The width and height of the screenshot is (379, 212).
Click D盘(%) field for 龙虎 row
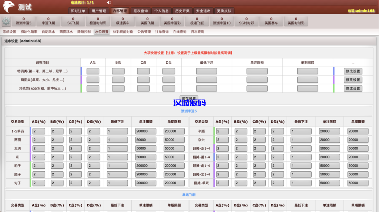[93, 148]
